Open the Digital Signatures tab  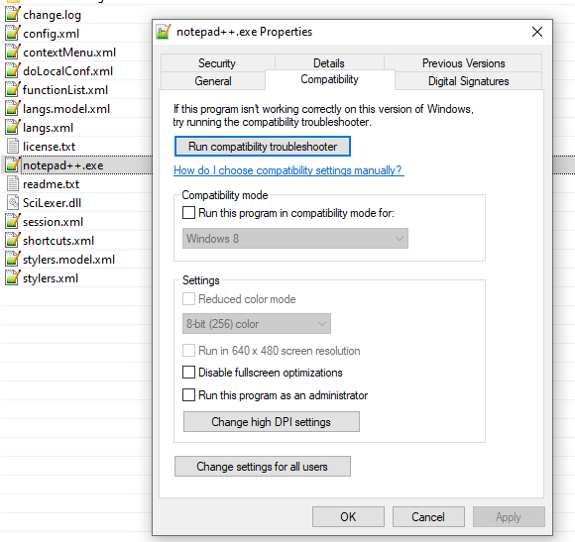[468, 81]
